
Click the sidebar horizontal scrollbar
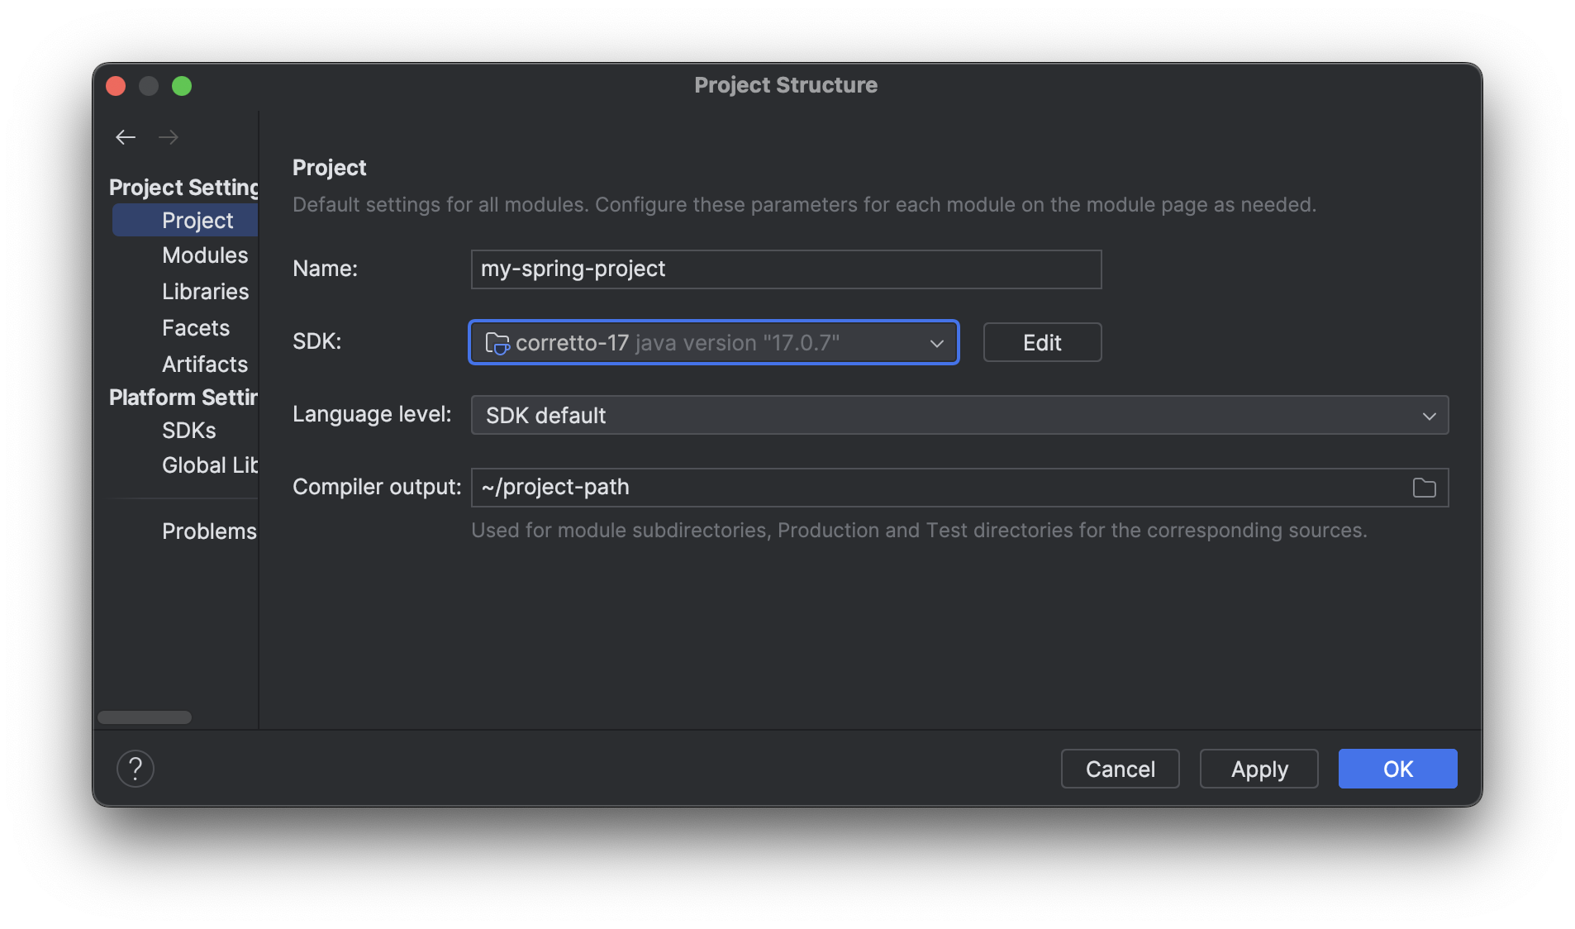(x=145, y=717)
